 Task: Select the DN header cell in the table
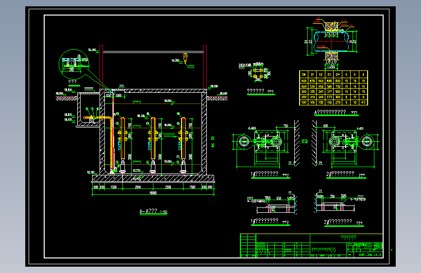pos(303,74)
